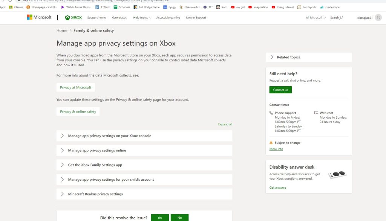Open the Search magnifier icon
The width and height of the screenshot is (386, 221).
(x=341, y=17)
